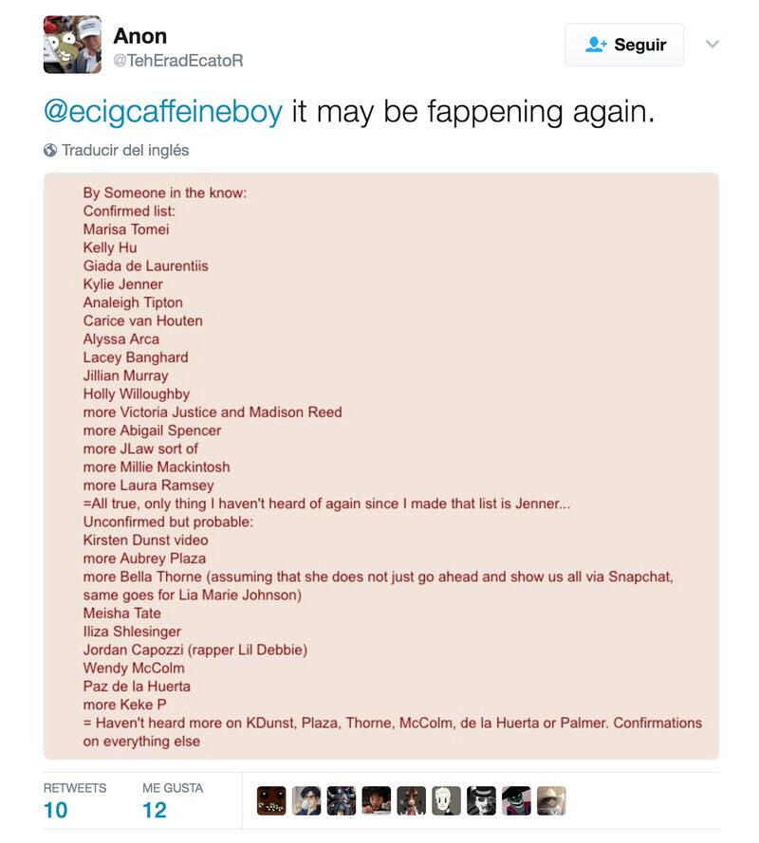Open the tweet options chevron dropdown
Screen dimensions: 759x843
713,44
